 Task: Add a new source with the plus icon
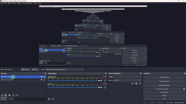point(2,95)
